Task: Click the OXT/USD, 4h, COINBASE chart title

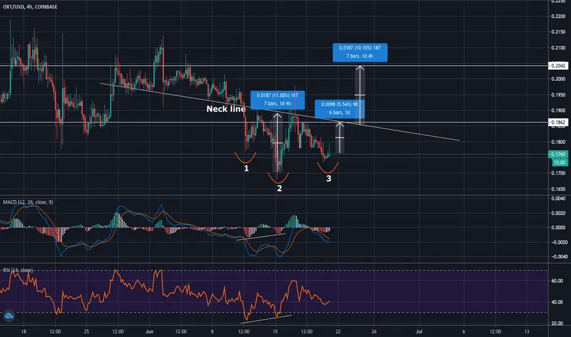Action: pos(30,7)
